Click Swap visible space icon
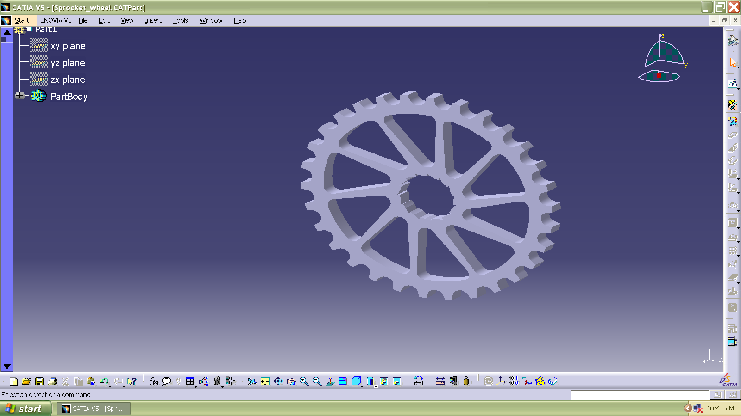741x416 pixels. 397,381
